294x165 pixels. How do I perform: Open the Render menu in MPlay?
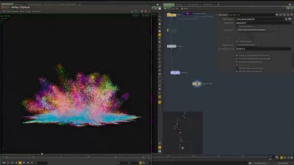[x=15, y=11]
